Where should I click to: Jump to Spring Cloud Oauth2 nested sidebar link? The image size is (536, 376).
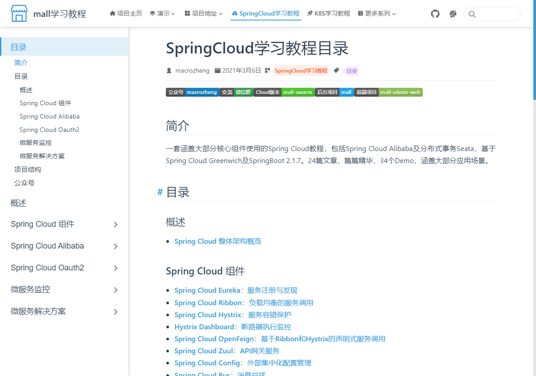pyautogui.click(x=49, y=130)
